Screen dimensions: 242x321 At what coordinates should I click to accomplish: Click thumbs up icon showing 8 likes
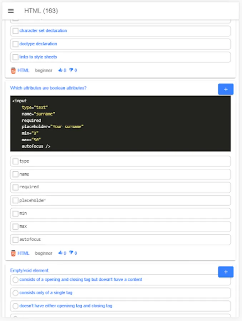click(x=60, y=70)
